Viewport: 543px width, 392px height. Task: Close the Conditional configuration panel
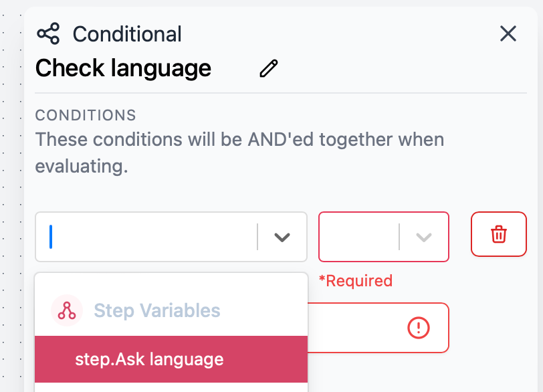(x=508, y=33)
